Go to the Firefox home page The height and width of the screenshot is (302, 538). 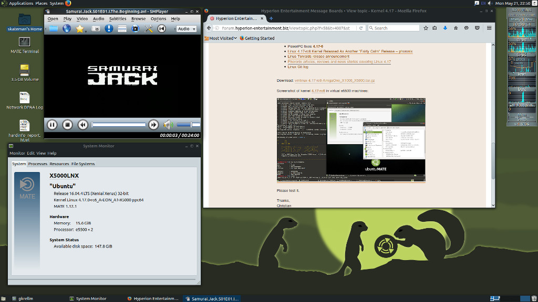(x=456, y=28)
